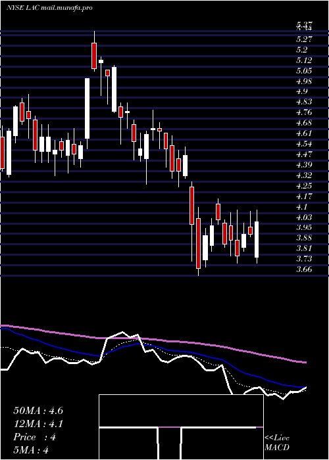Image resolution: width=329 pixels, height=460 pixels.
Task: Click the 4.54 price axis label
Action: pos(304,144)
